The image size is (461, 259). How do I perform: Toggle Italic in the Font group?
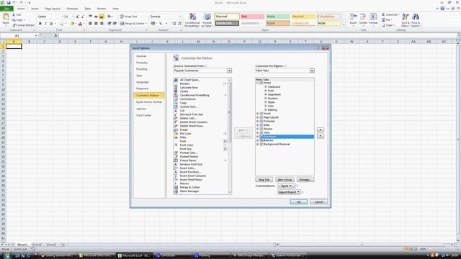45,24
